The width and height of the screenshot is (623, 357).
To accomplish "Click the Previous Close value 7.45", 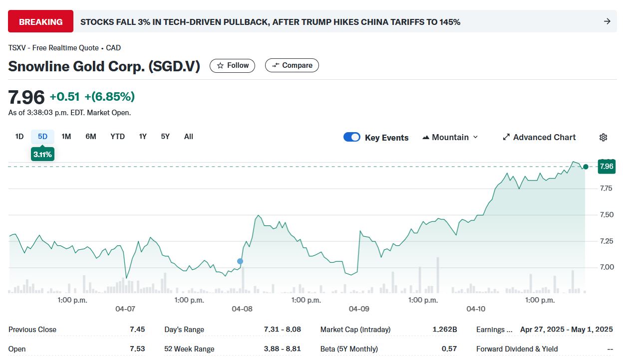I will coord(137,330).
